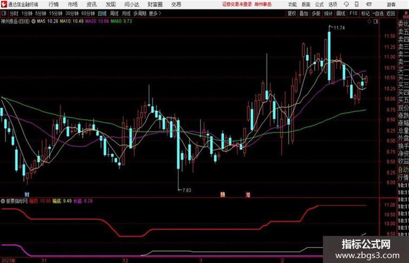
Task: Click the 返回 back button
Action: coord(390,13)
